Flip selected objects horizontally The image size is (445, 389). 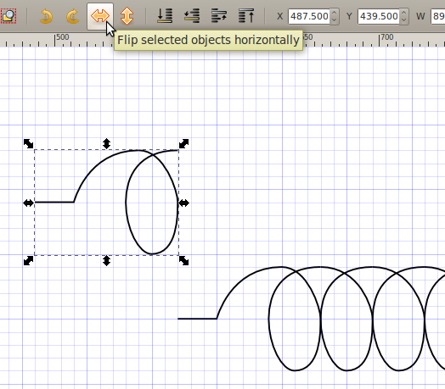coord(100,16)
